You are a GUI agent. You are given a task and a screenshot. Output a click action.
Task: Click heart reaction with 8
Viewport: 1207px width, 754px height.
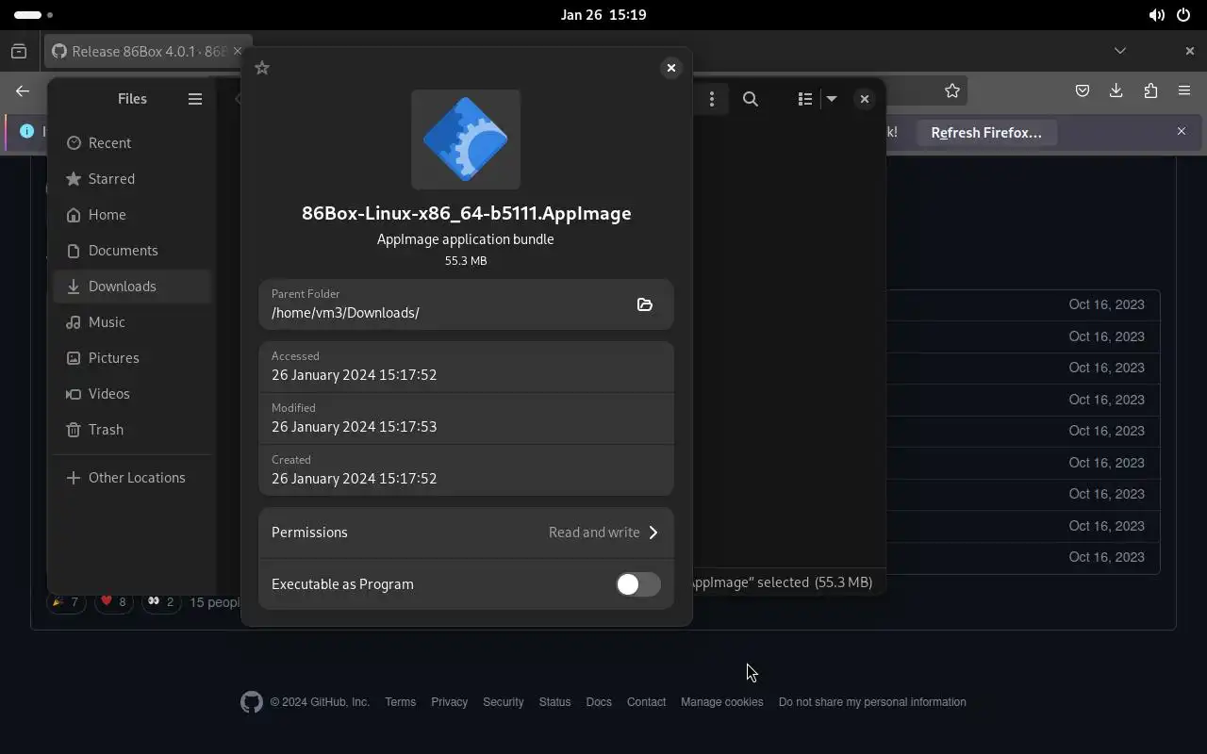113,602
